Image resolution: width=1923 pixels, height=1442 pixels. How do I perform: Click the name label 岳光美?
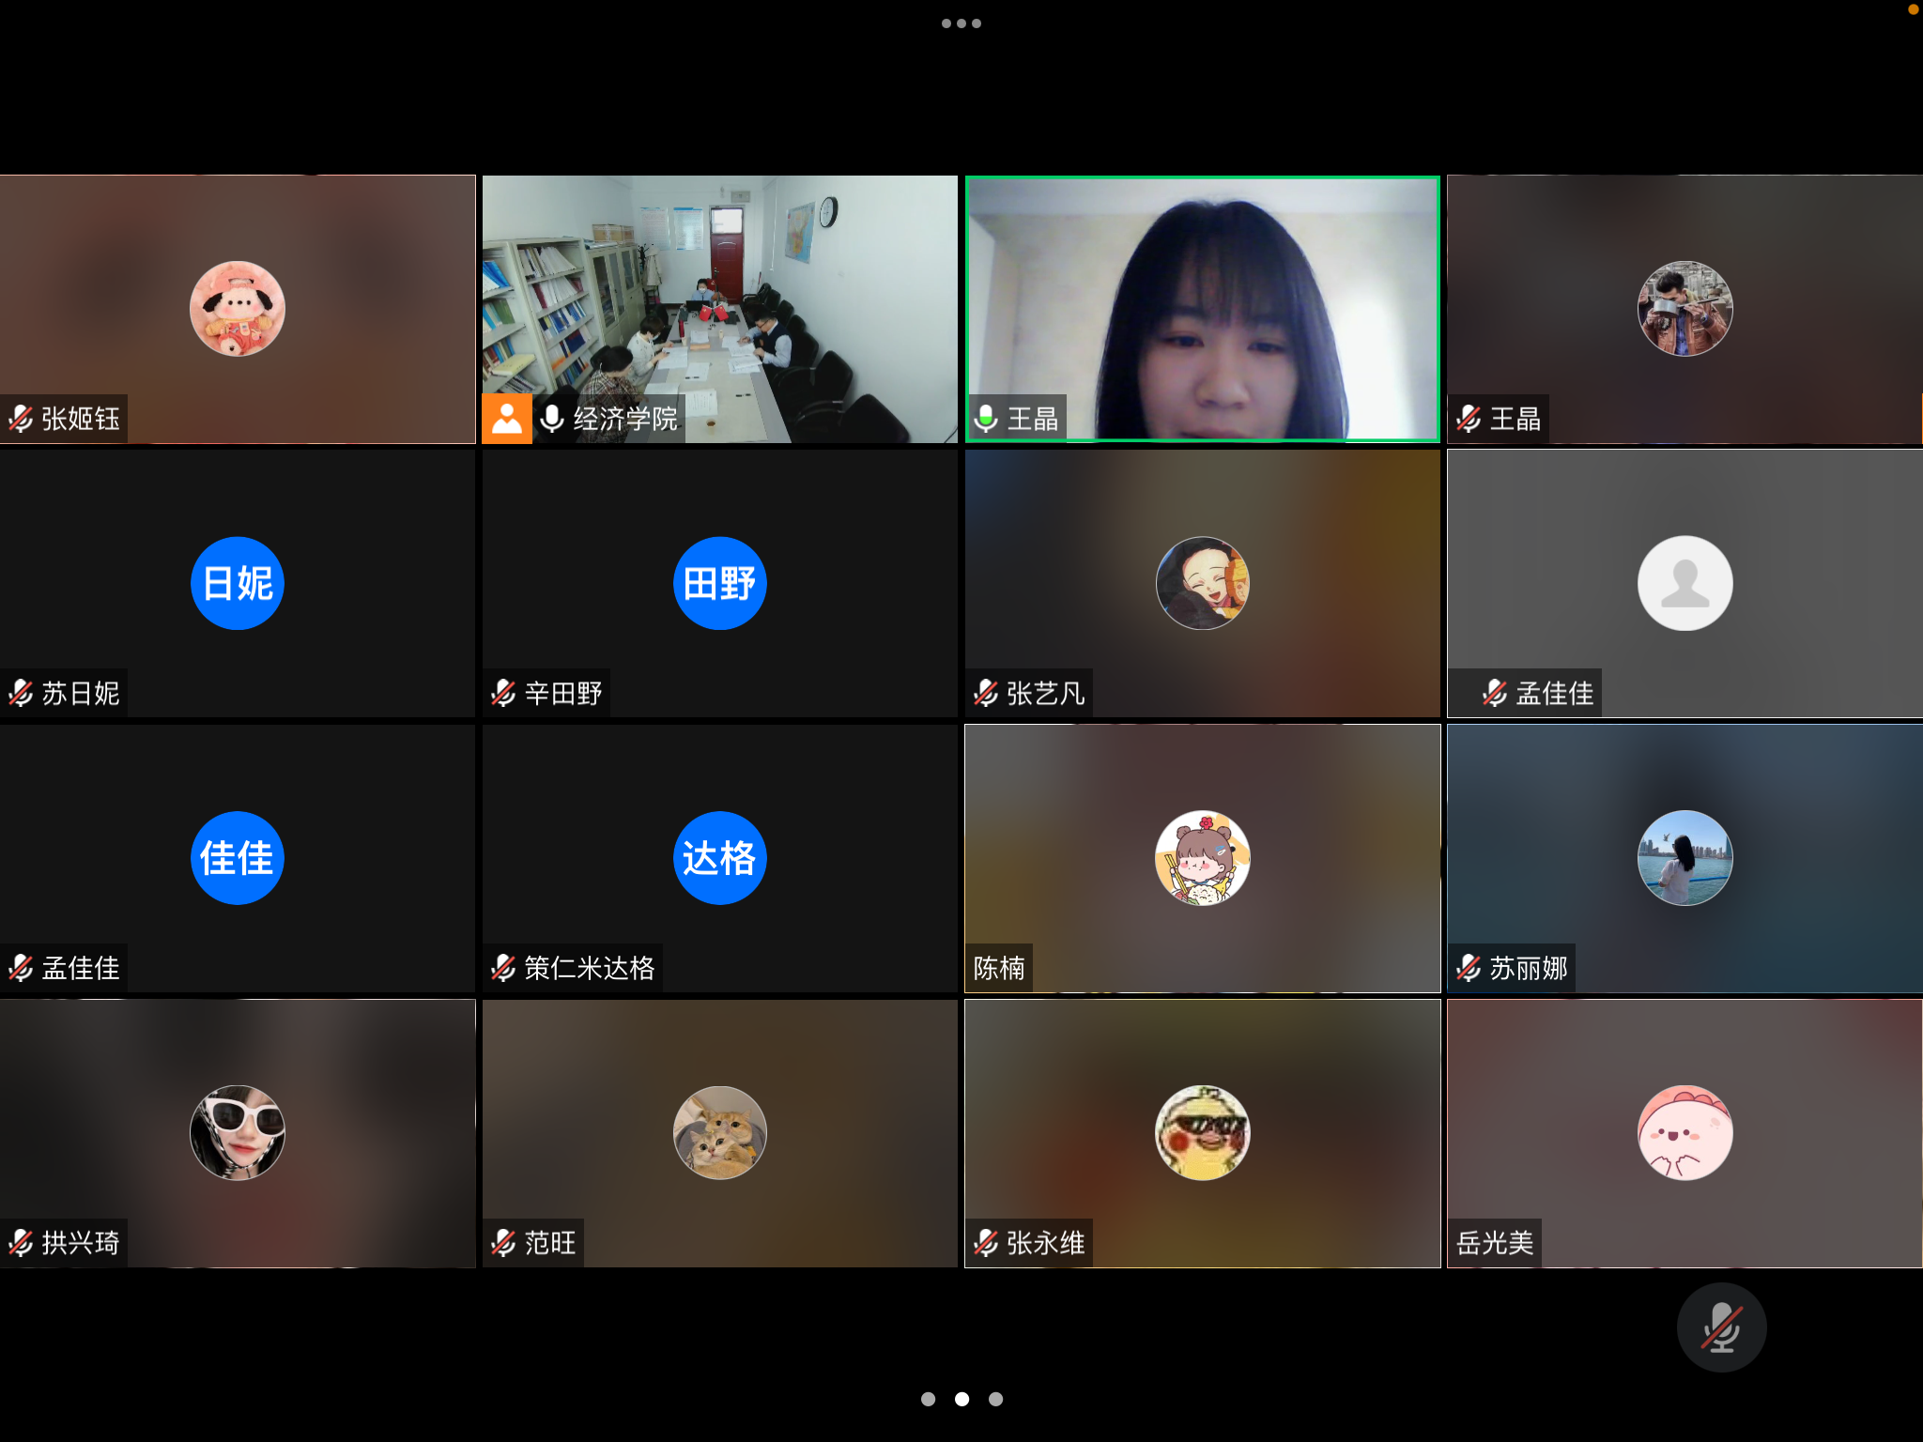pos(1495,1243)
